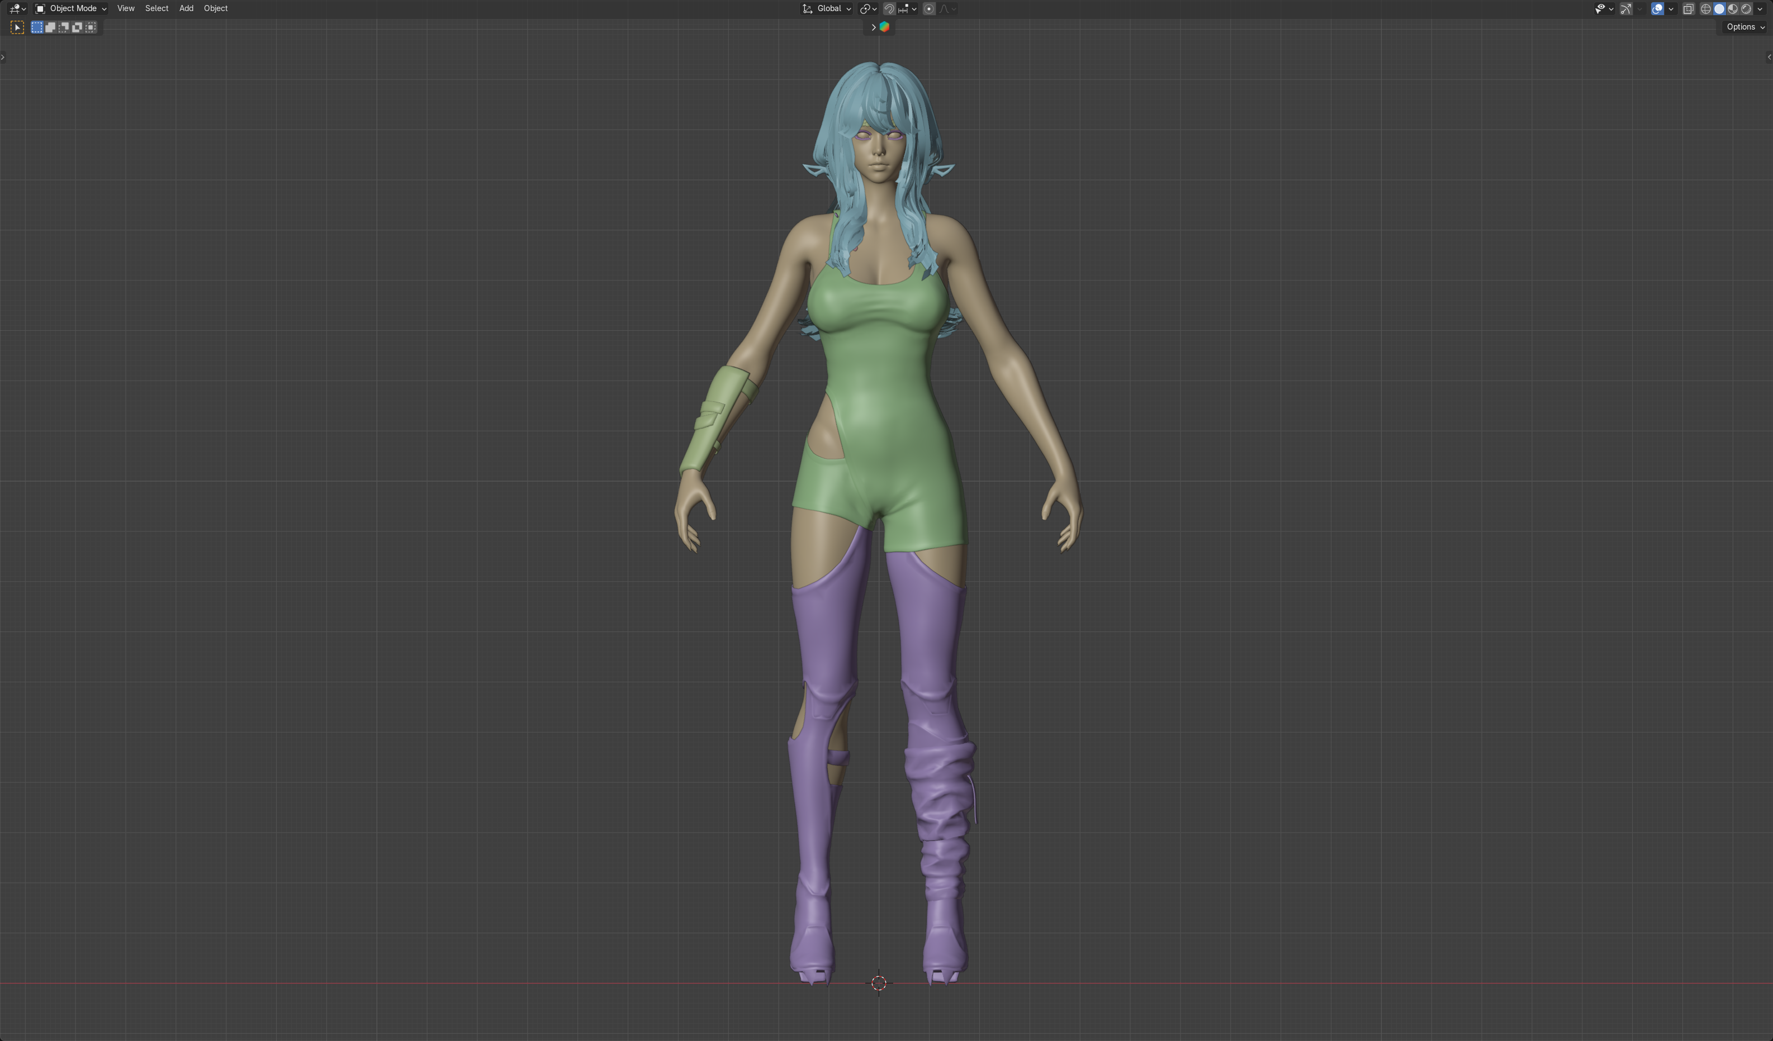Open the overlays options dropdown
Screen dimensions: 1773x1041
(x=1671, y=8)
